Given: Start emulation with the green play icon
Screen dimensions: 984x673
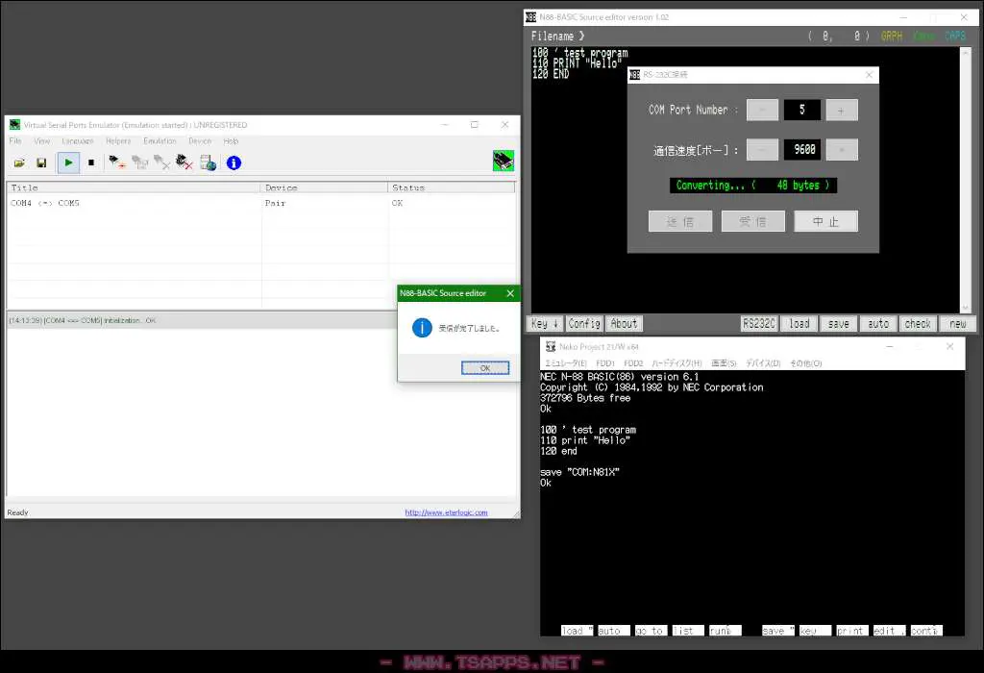Looking at the screenshot, I should (68, 163).
